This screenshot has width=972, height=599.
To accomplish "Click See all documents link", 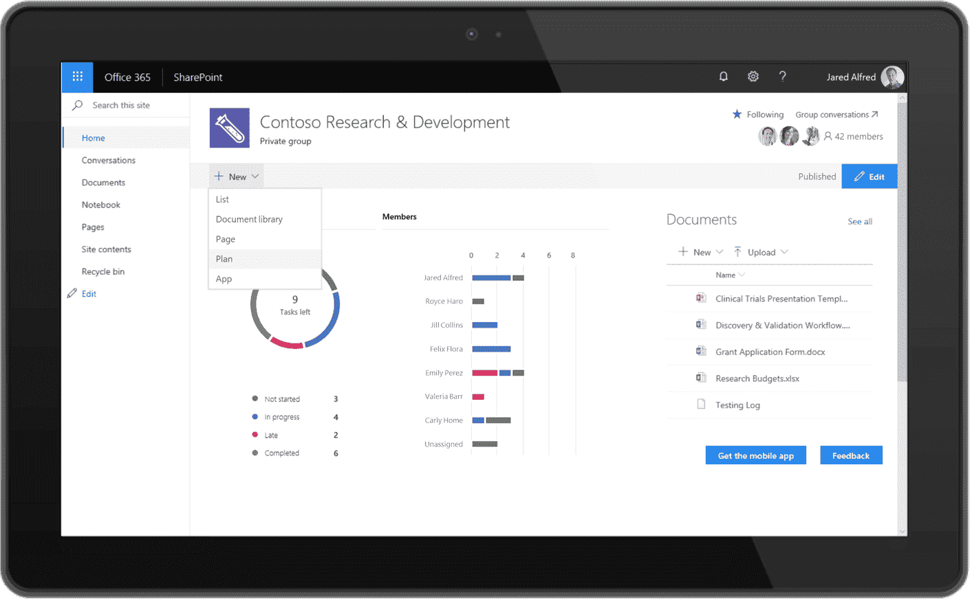I will click(860, 221).
